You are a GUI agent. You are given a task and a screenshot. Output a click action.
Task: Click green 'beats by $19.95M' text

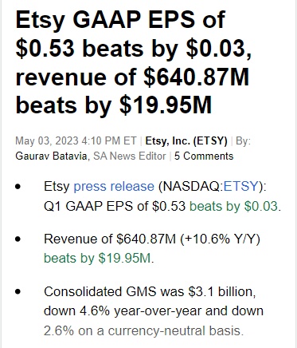pos(97,258)
